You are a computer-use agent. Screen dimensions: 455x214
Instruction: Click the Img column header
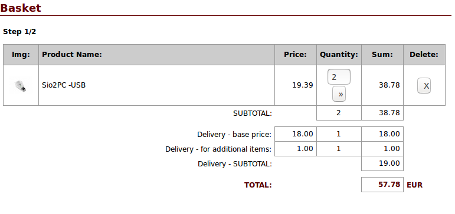[x=21, y=54]
